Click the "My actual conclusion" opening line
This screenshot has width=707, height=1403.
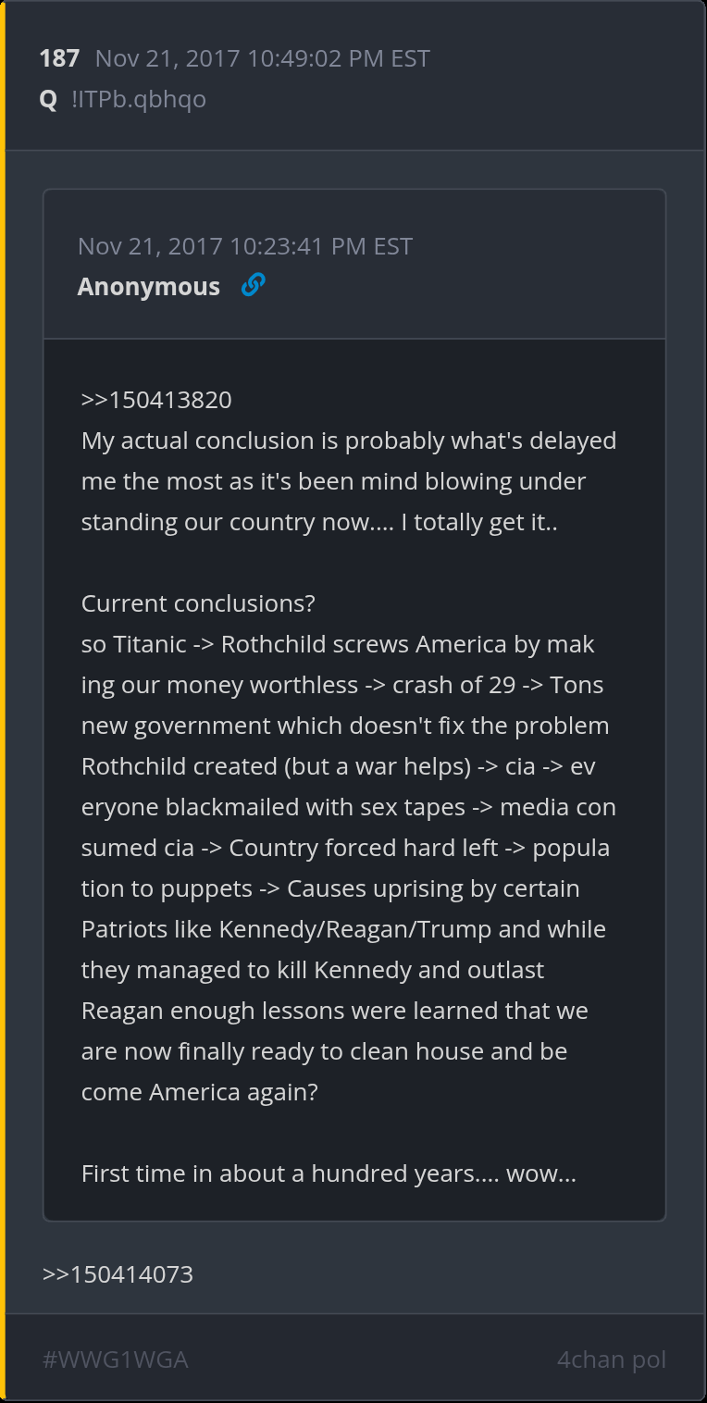point(349,441)
